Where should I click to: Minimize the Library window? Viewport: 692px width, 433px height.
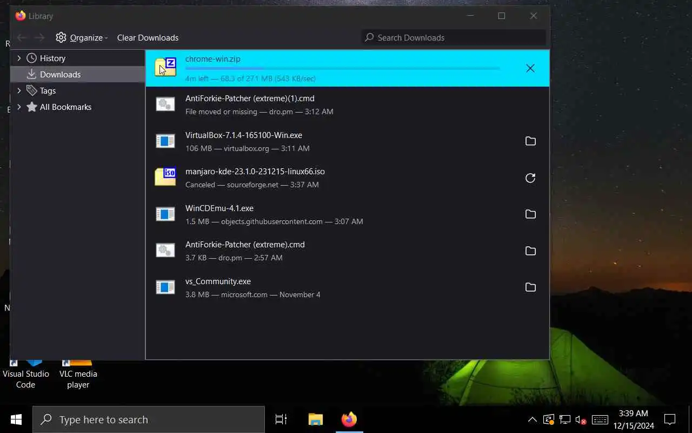pyautogui.click(x=470, y=16)
